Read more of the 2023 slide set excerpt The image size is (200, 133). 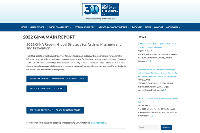pyautogui.click(x=151, y=116)
